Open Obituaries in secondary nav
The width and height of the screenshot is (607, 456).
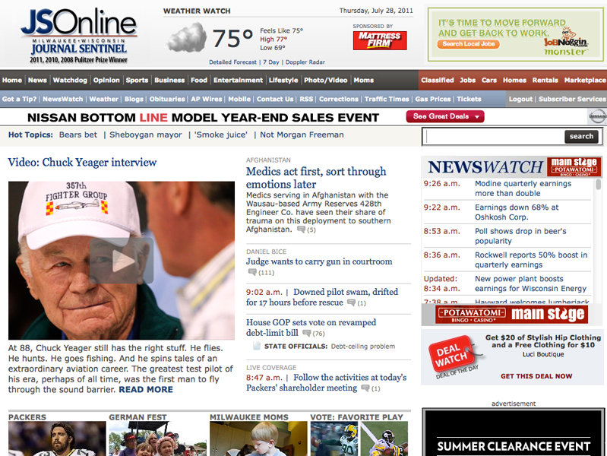click(x=167, y=100)
